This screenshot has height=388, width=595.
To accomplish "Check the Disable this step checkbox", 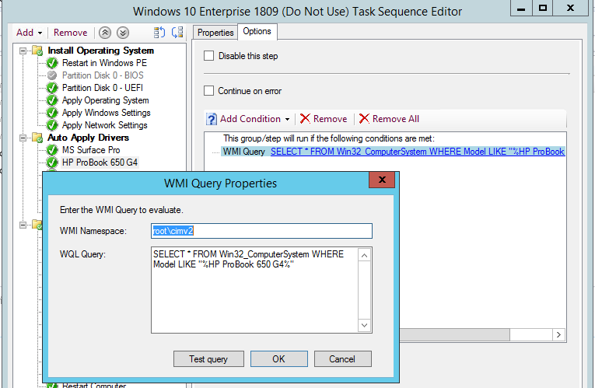I will coord(208,56).
